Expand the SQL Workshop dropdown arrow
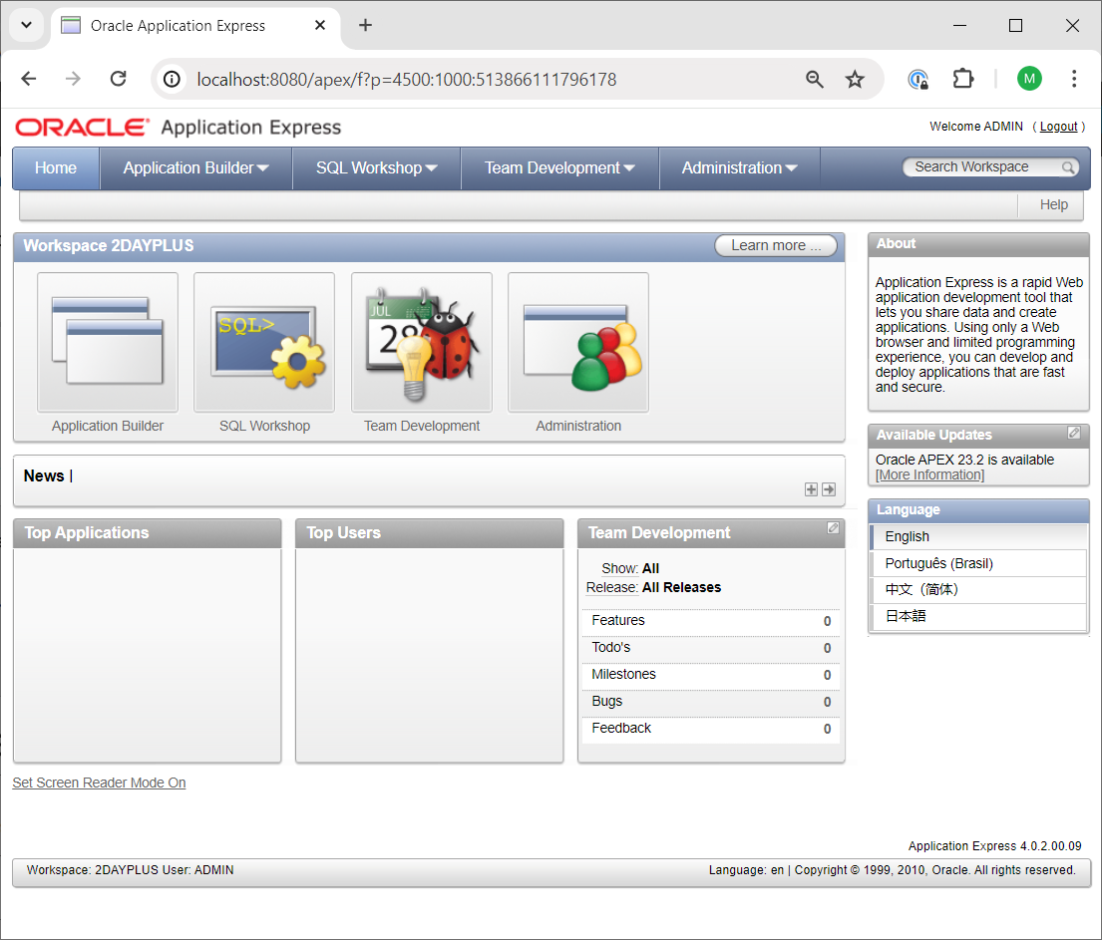The width and height of the screenshot is (1102, 940). point(432,168)
